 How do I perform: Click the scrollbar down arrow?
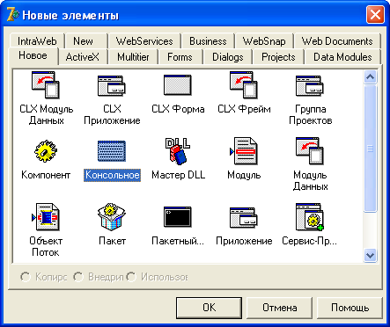(x=370, y=255)
